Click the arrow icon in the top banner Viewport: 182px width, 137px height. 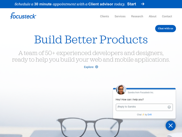click(143, 4)
